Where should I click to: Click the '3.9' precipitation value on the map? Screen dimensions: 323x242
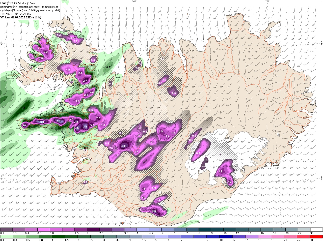(x=85, y=127)
